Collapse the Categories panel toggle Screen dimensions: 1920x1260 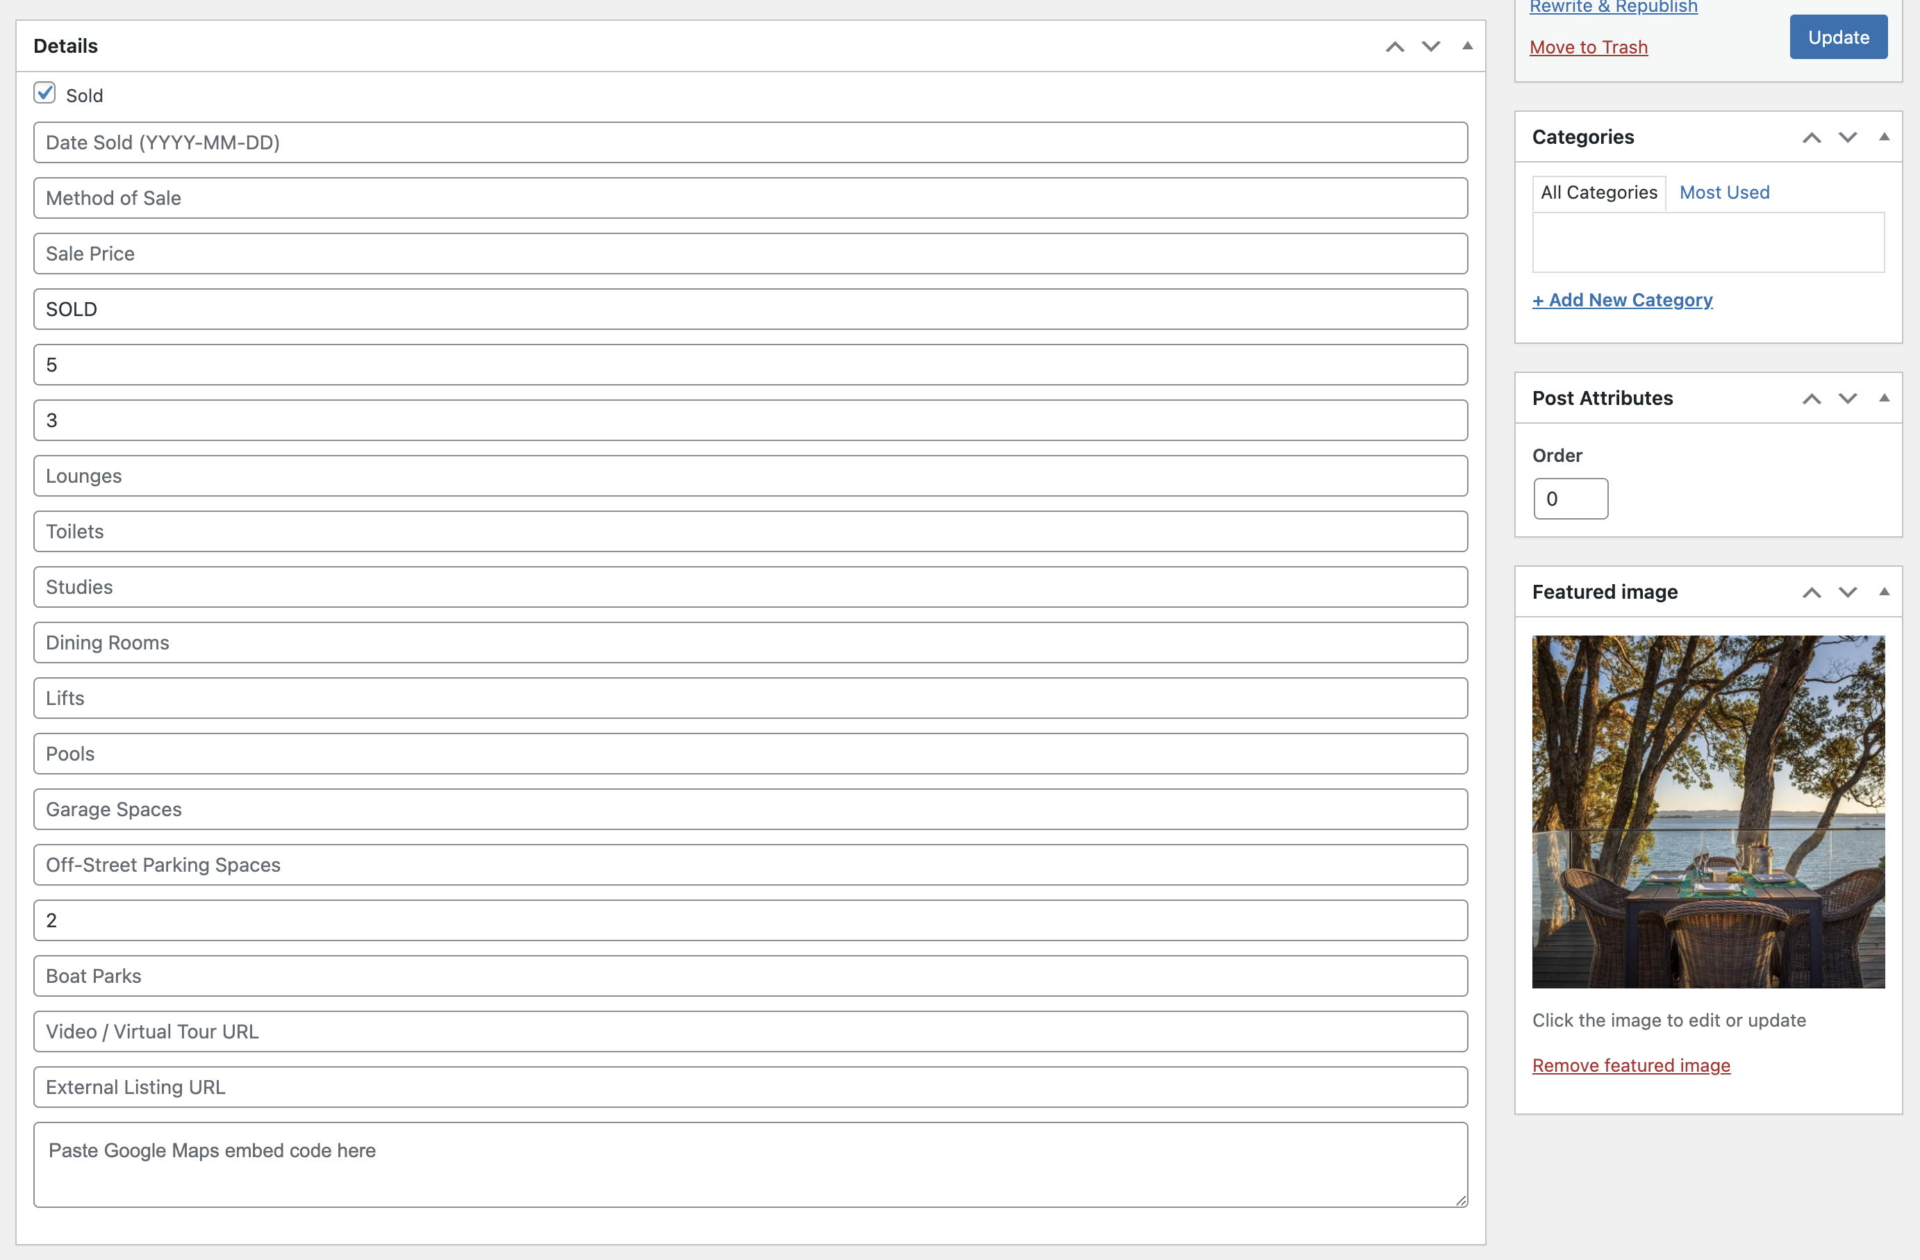click(x=1885, y=137)
